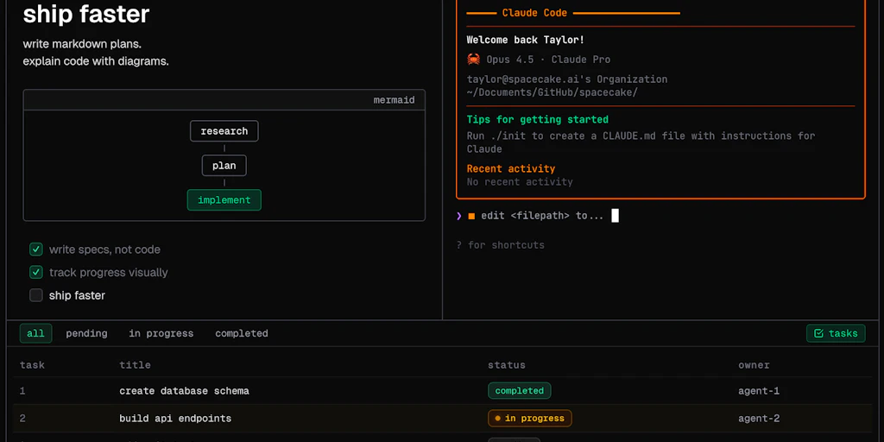Click the 'agent-1' owner cell
This screenshot has height=442, width=884.
click(759, 391)
